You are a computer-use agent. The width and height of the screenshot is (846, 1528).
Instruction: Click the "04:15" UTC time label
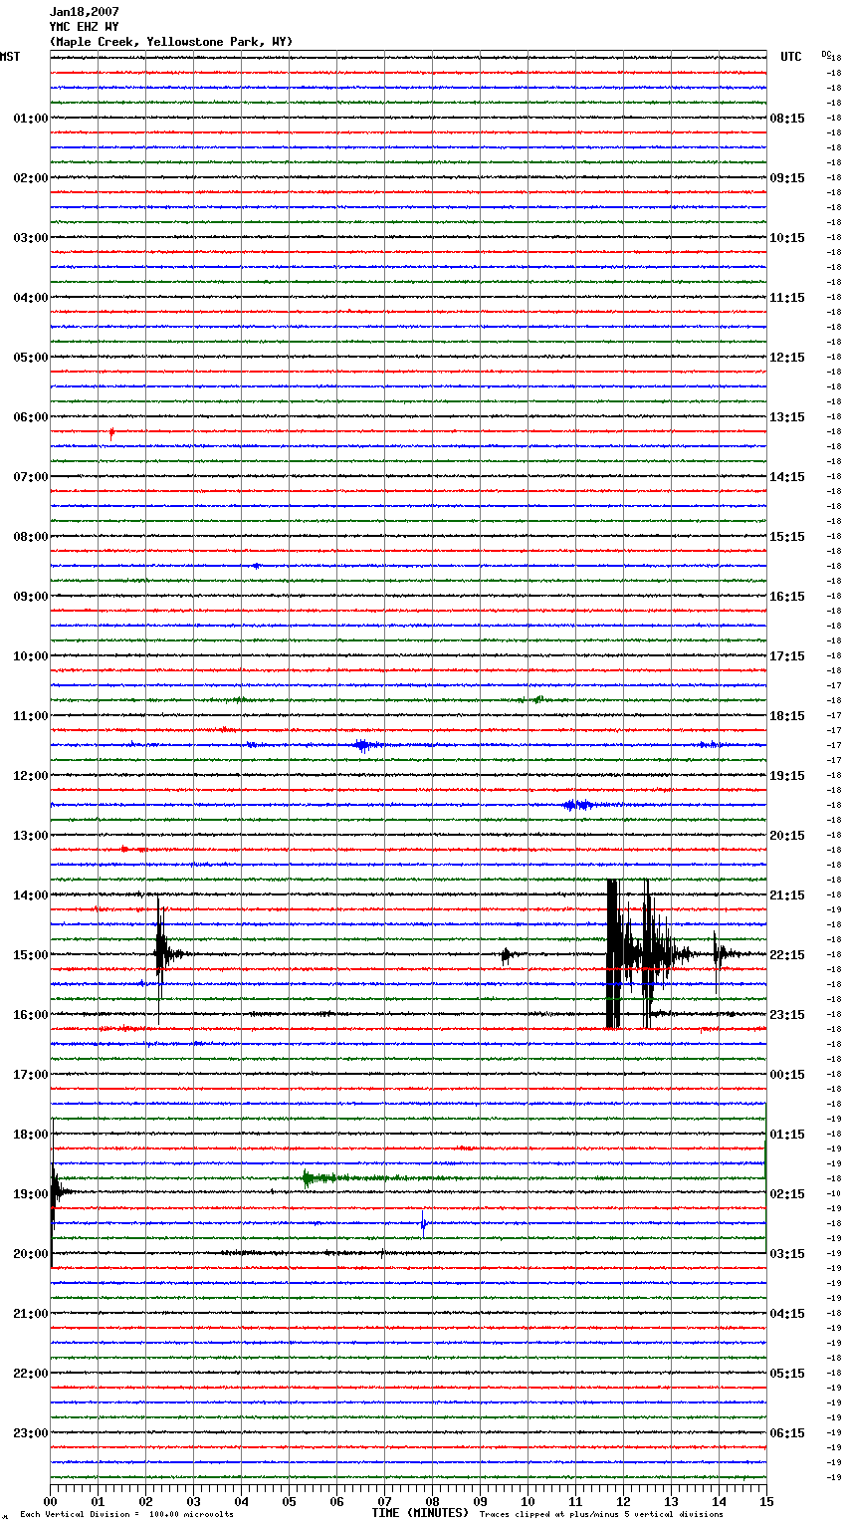787,1314
